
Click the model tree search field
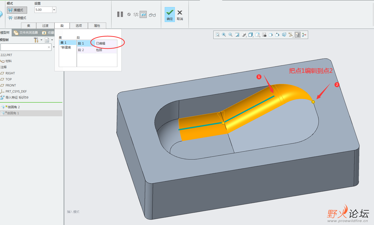[x=24, y=47]
